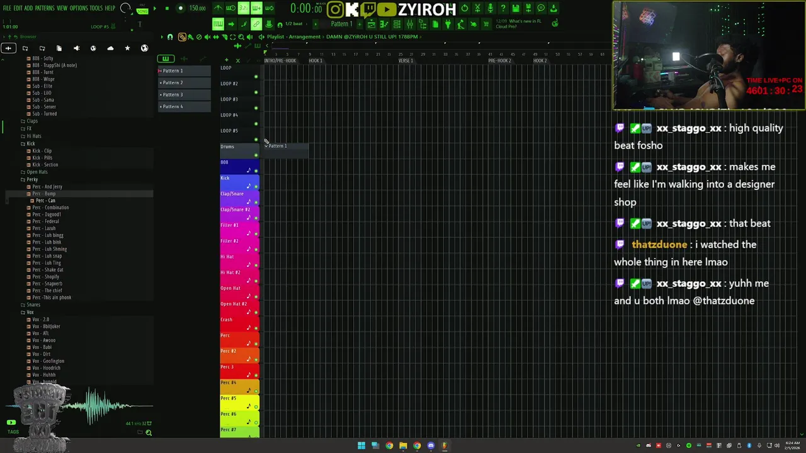Viewport: 806px width, 453px height.
Task: Click the Record button in transport
Action: pos(181,8)
